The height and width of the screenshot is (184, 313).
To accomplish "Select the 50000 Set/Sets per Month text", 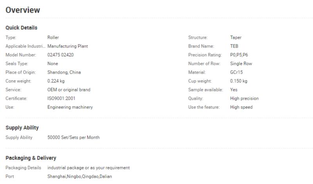I will pyautogui.click(x=74, y=138).
